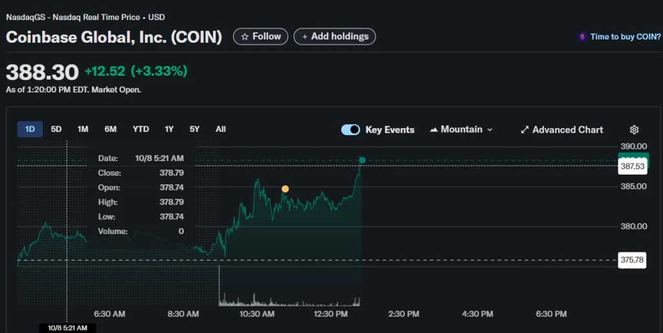The width and height of the screenshot is (663, 333).
Task: Show the 5Y range
Action: click(x=194, y=129)
